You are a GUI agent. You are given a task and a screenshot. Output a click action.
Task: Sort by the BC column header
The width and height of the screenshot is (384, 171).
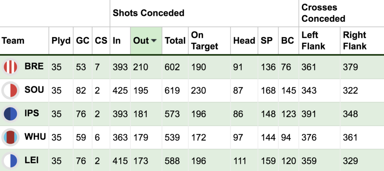click(x=288, y=40)
